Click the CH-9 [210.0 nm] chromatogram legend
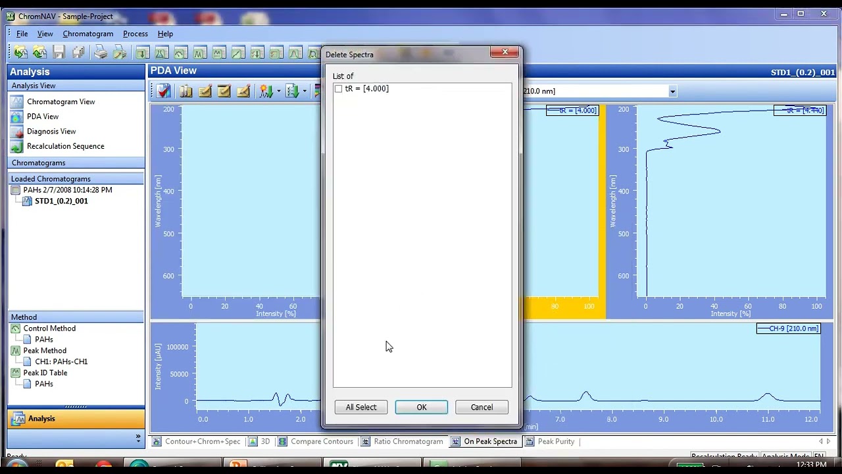842x474 pixels. tap(788, 329)
